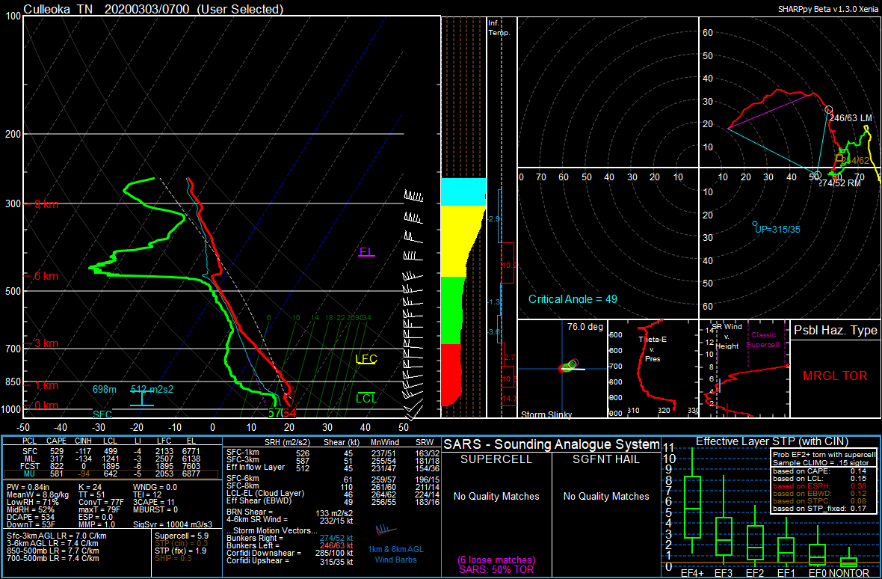882x579 pixels.
Task: Click the 0 km height marker
Action: coord(42,405)
